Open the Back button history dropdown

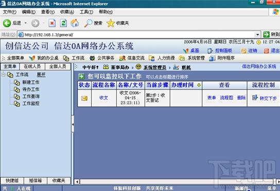[26, 23]
